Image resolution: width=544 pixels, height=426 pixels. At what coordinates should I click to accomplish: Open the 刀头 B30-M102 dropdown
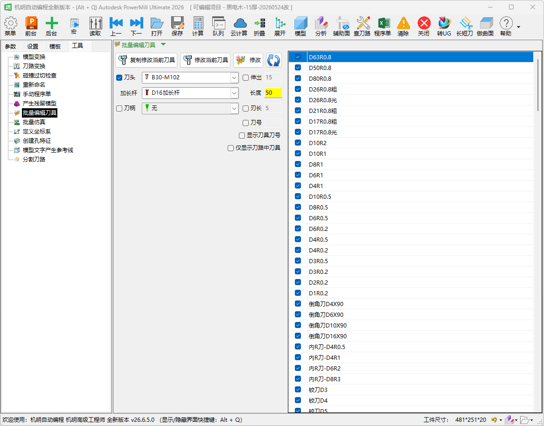click(234, 78)
